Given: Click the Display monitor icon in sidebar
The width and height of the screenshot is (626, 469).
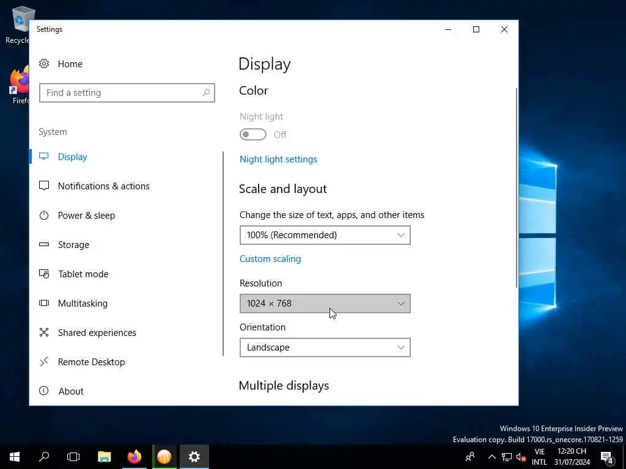Looking at the screenshot, I should (44, 156).
